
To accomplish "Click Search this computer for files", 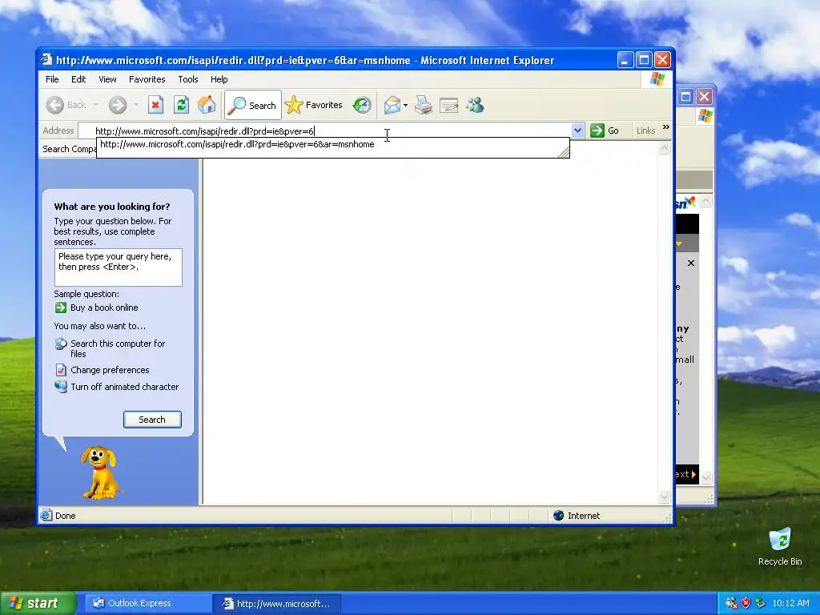I will pyautogui.click(x=118, y=348).
